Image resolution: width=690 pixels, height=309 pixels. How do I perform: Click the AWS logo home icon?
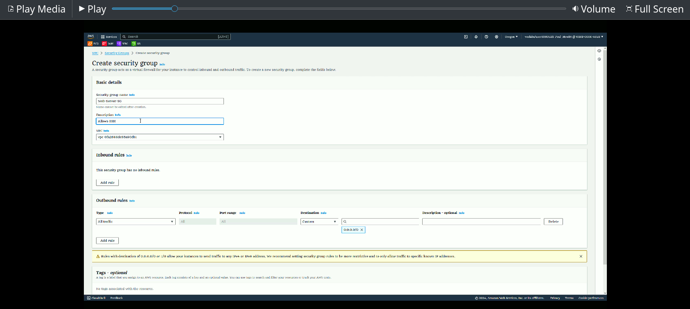(91, 36)
